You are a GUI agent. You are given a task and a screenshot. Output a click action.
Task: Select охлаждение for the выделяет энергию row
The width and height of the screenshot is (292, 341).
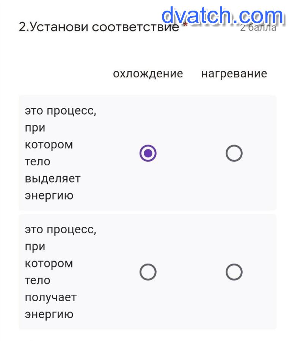coord(148,153)
